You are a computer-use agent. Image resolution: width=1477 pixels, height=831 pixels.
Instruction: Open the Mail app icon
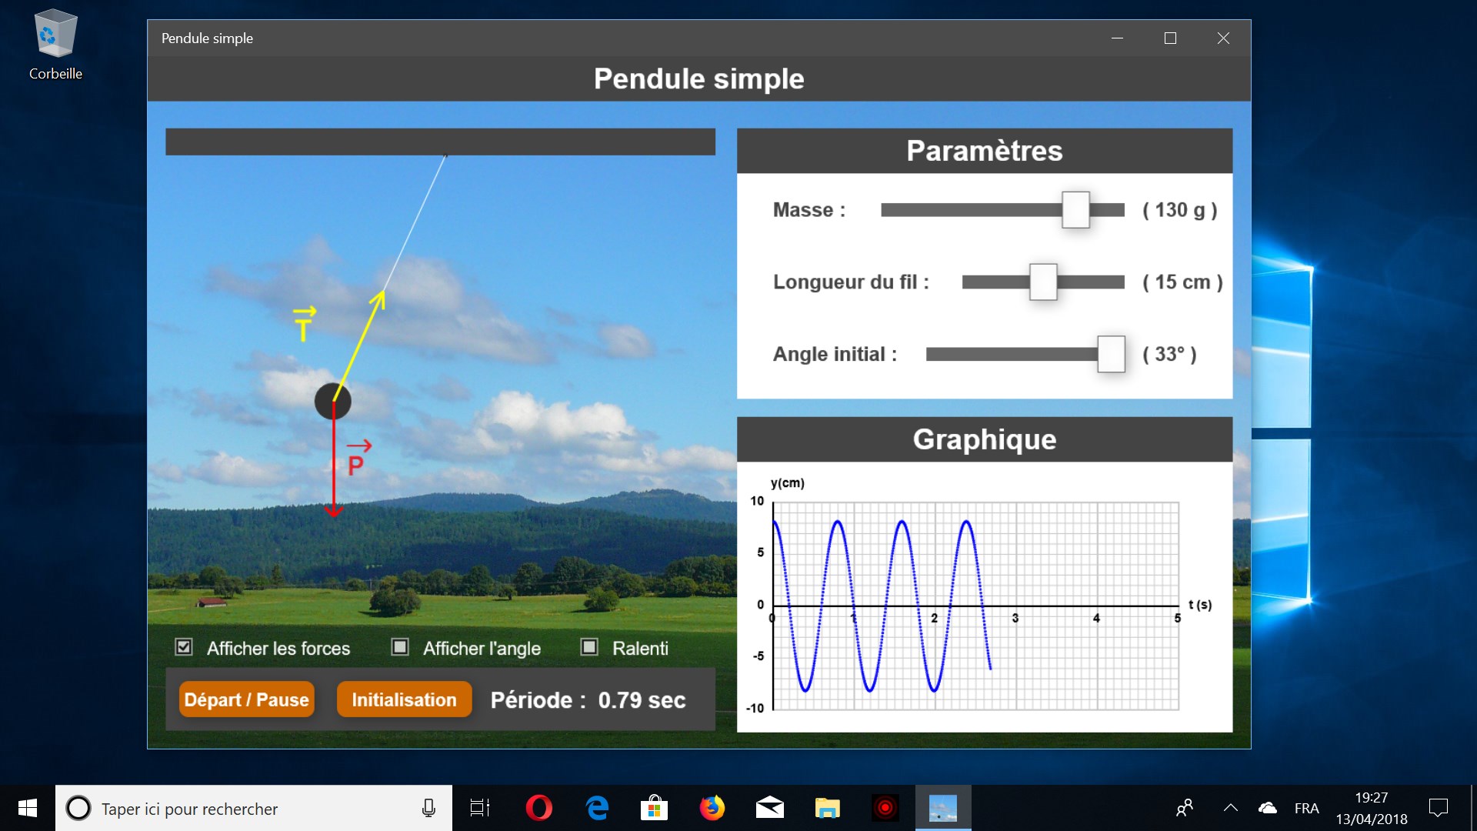(769, 808)
